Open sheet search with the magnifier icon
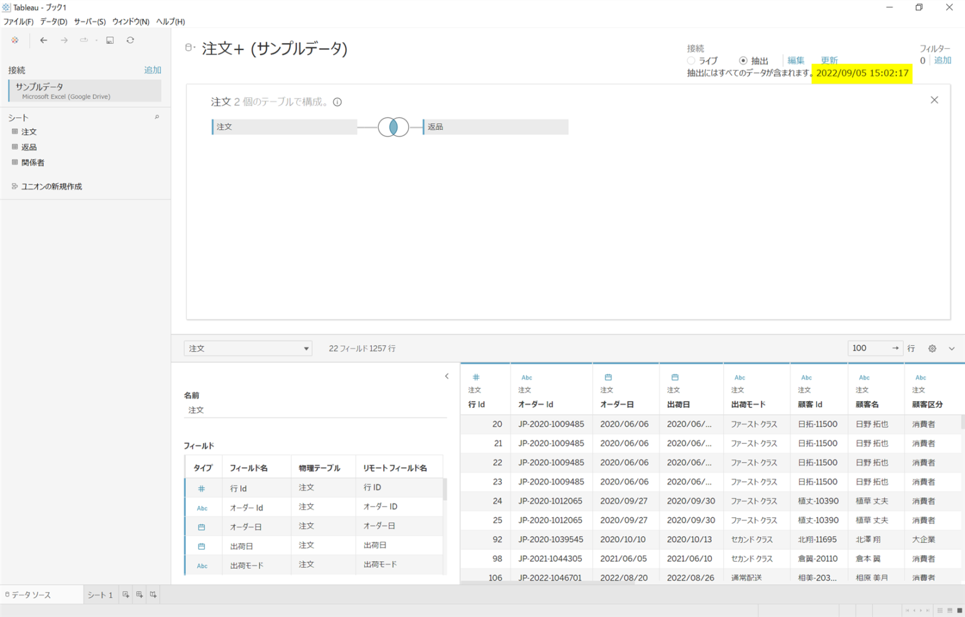The image size is (965, 617). [157, 117]
